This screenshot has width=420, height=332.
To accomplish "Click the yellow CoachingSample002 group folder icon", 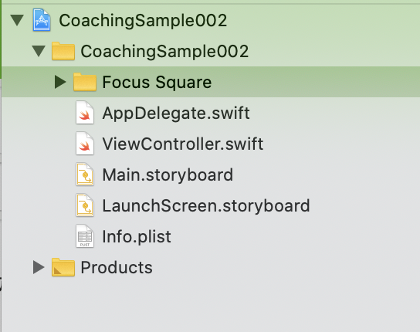I will click(63, 51).
